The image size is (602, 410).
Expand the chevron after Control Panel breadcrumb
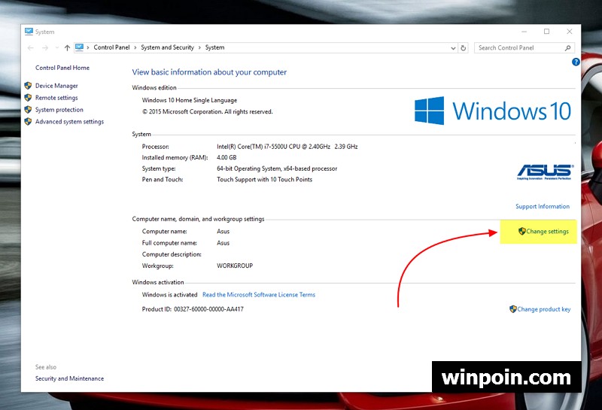(x=135, y=47)
